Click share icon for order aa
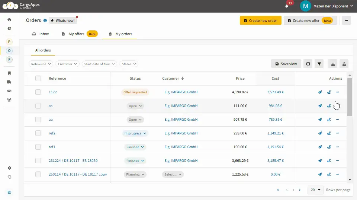 (x=329, y=120)
